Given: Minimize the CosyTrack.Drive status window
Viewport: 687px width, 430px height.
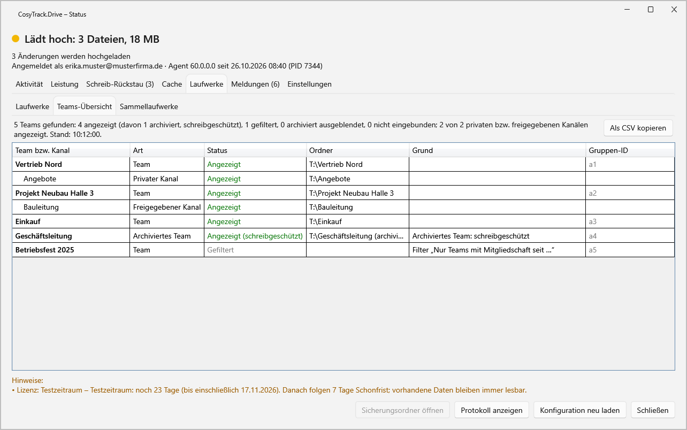Looking at the screenshot, I should pos(627,10).
